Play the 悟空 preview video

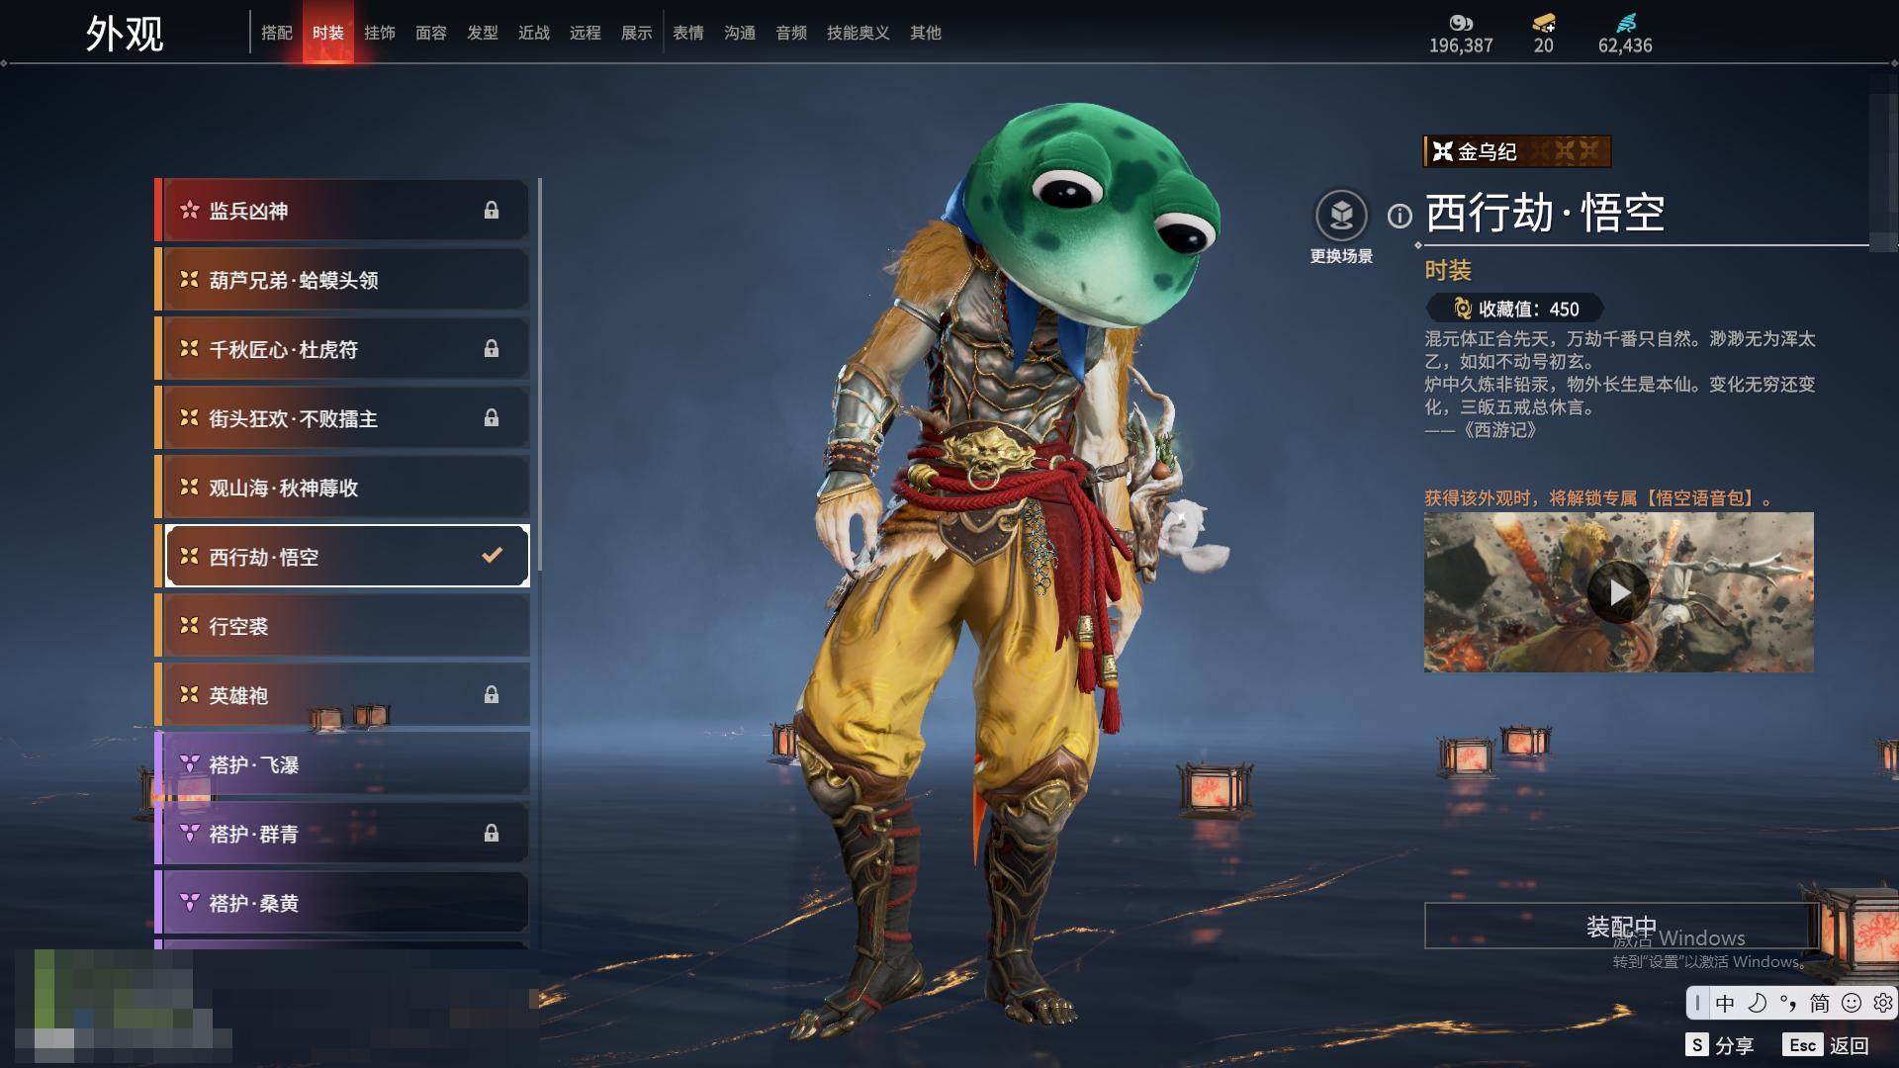click(x=1618, y=592)
